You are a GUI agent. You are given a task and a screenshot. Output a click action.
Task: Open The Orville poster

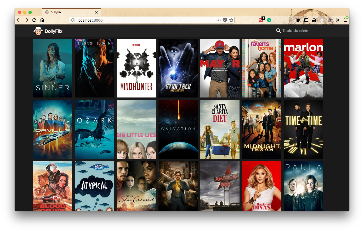click(53, 129)
